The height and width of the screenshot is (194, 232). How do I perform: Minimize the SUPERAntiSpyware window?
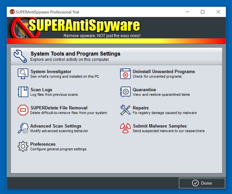tap(187, 12)
